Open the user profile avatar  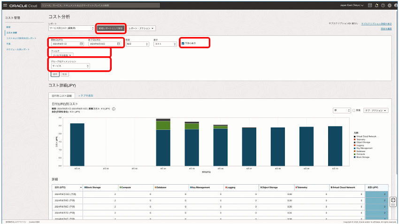(395, 5)
